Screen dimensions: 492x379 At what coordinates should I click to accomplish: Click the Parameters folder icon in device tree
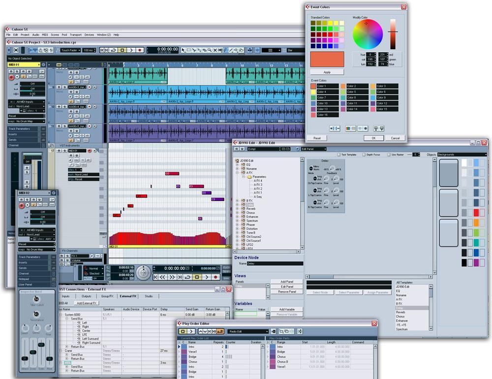point(249,177)
